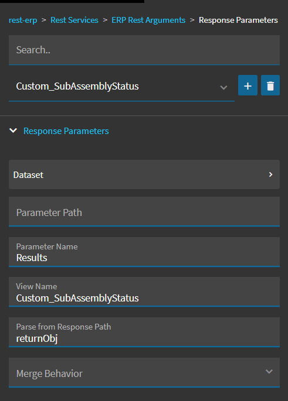Screen dimensions: 288x401
Task: Click the first breadcrumb separator arrow
Action: (44, 20)
